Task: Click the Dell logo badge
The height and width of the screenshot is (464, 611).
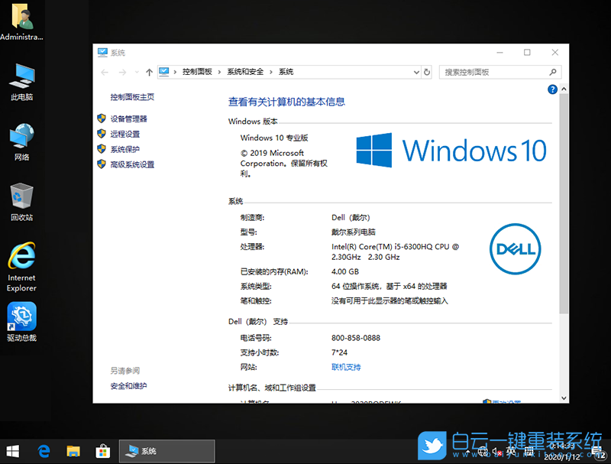Action: [515, 250]
